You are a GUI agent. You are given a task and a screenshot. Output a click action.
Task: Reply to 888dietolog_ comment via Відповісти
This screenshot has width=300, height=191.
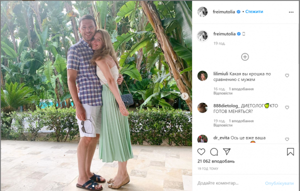coord(223,125)
